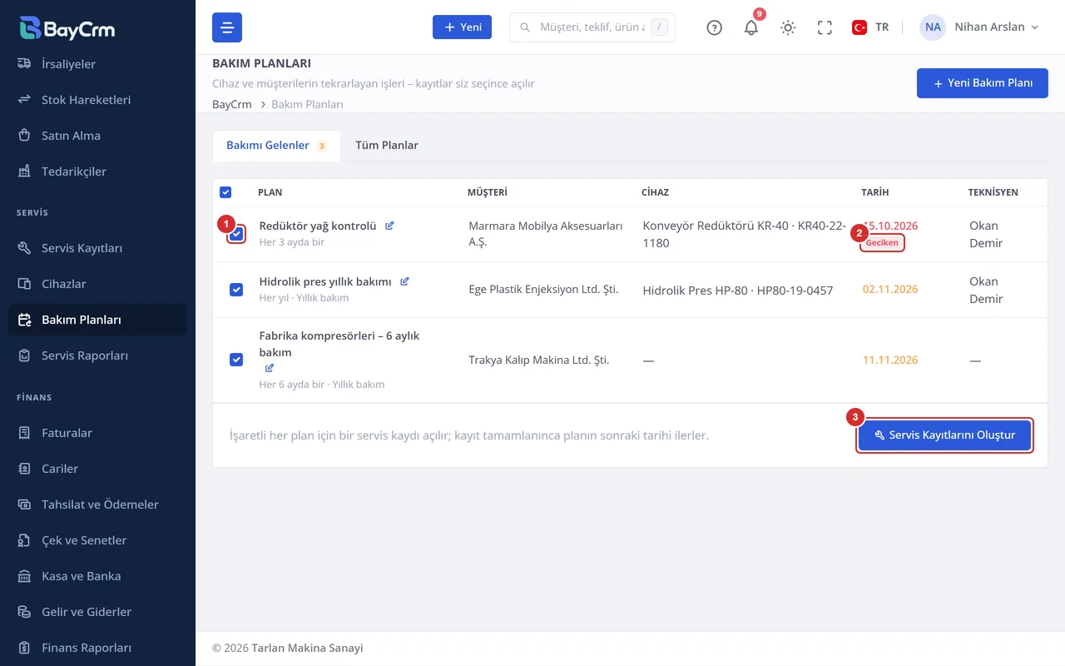Click the BayCrm logo
The width and height of the screenshot is (1065, 666).
point(67,28)
